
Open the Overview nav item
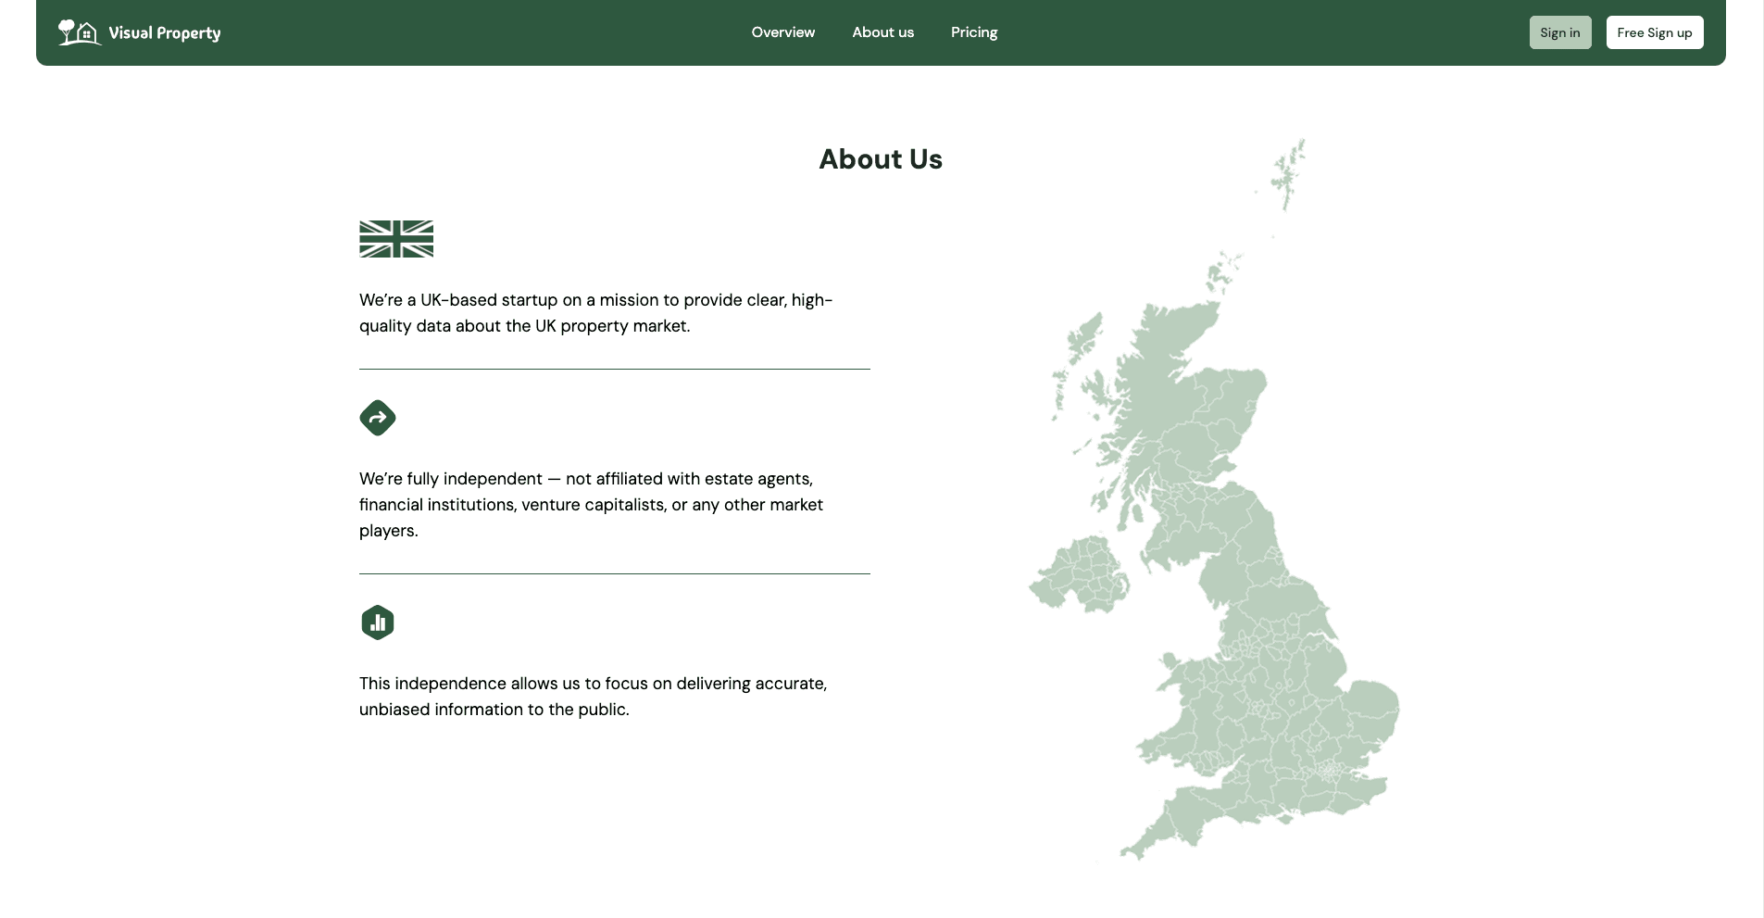pyautogui.click(x=783, y=32)
